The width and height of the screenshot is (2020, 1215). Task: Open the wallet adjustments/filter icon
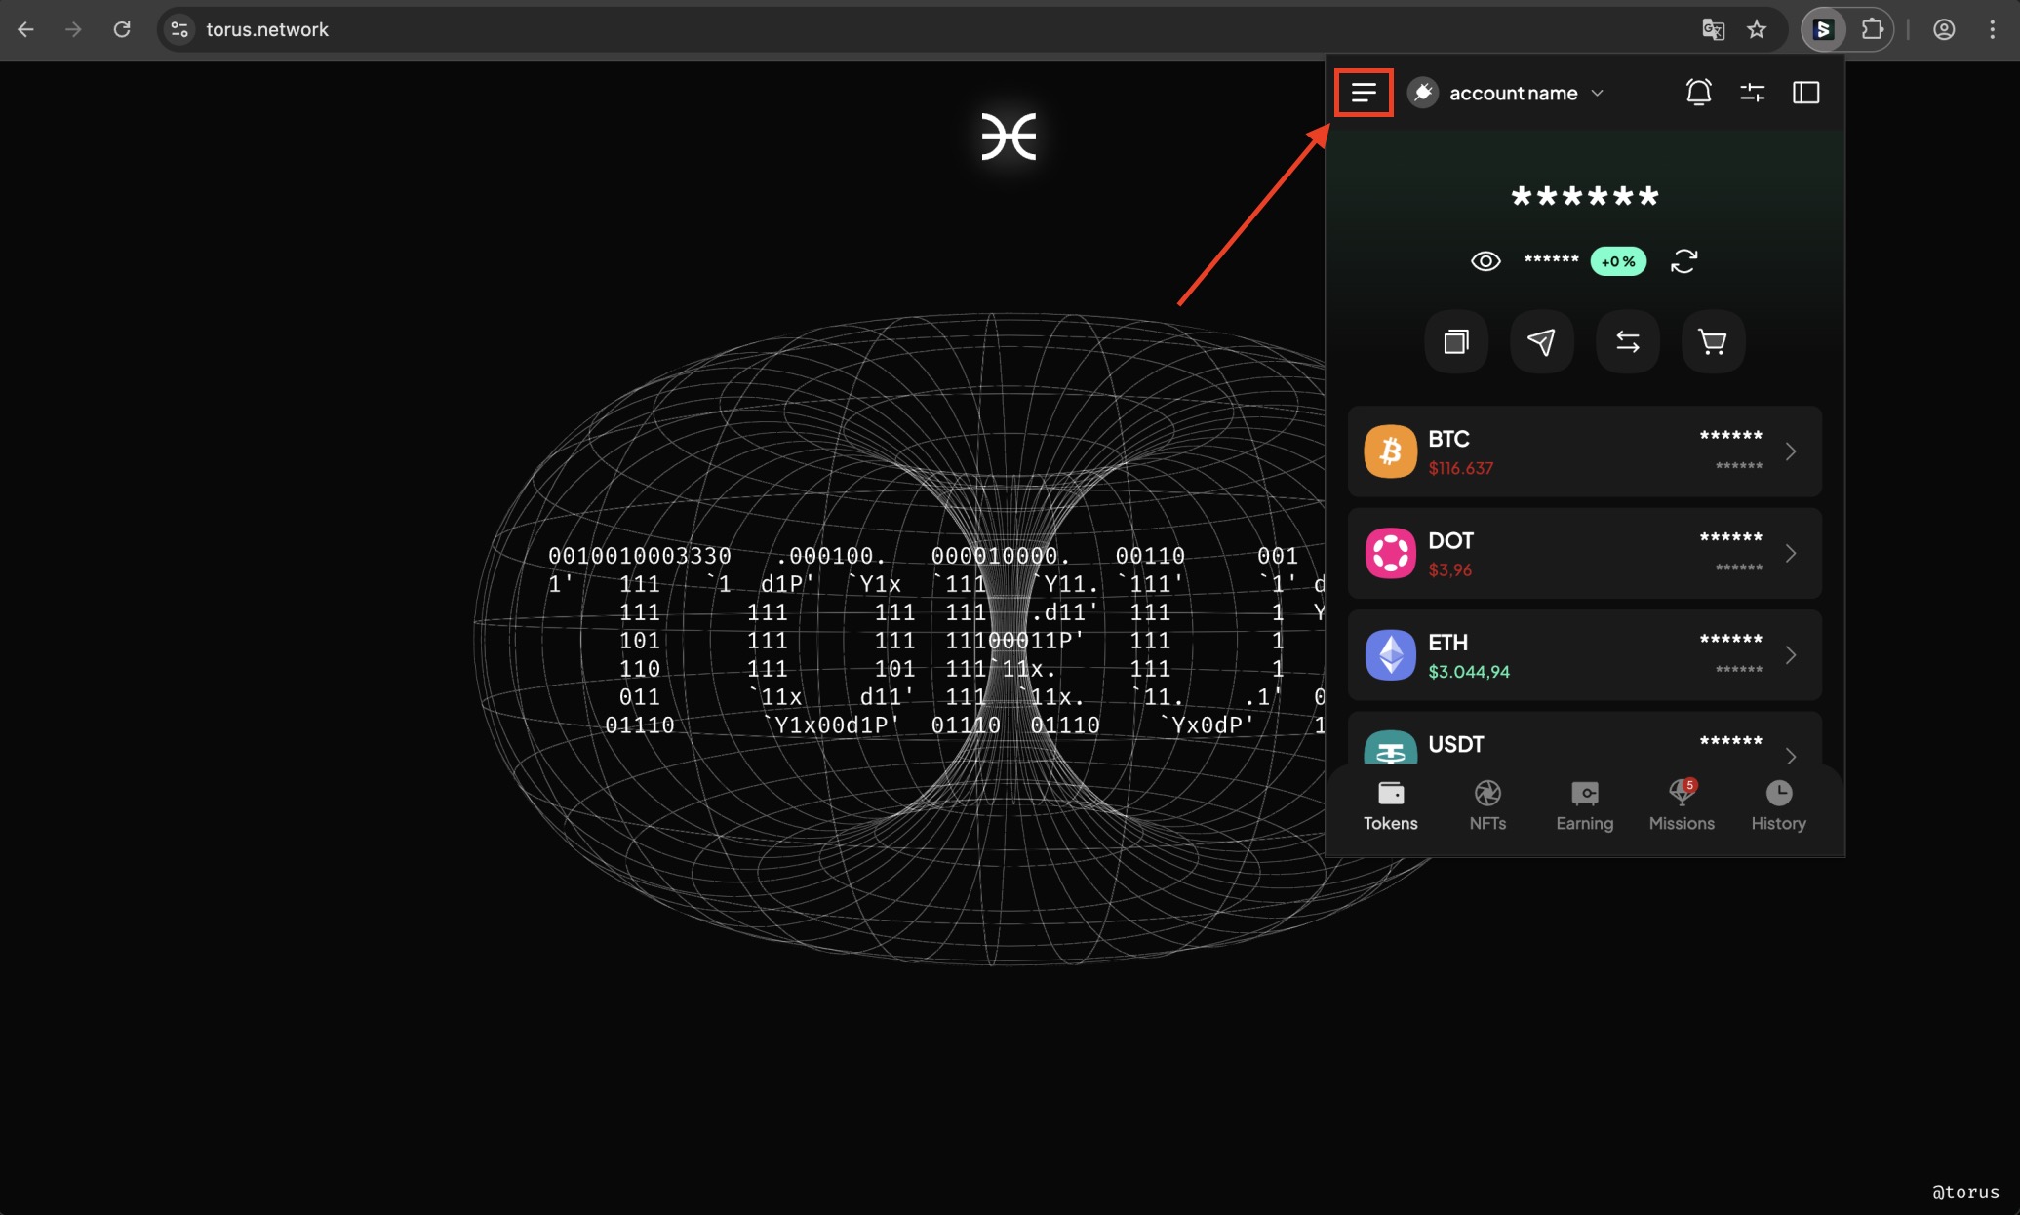tap(1752, 92)
